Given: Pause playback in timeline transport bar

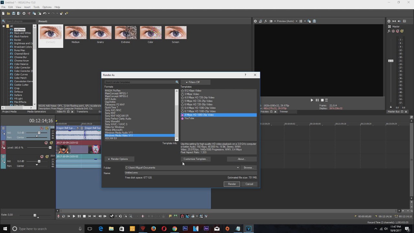Looking at the screenshot, I should (x=79, y=216).
